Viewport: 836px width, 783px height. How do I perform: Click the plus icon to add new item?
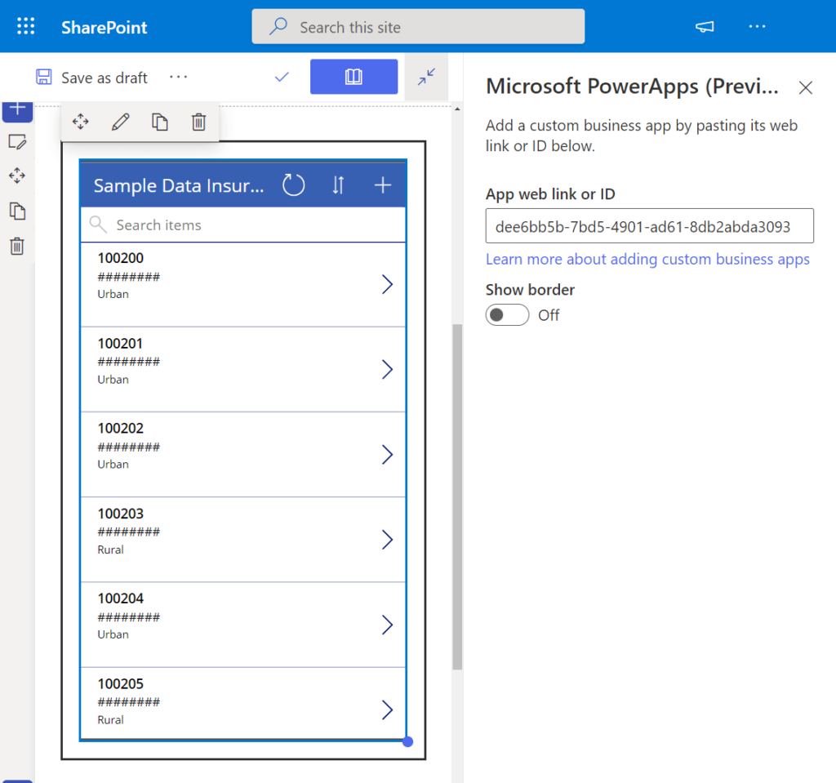(383, 185)
